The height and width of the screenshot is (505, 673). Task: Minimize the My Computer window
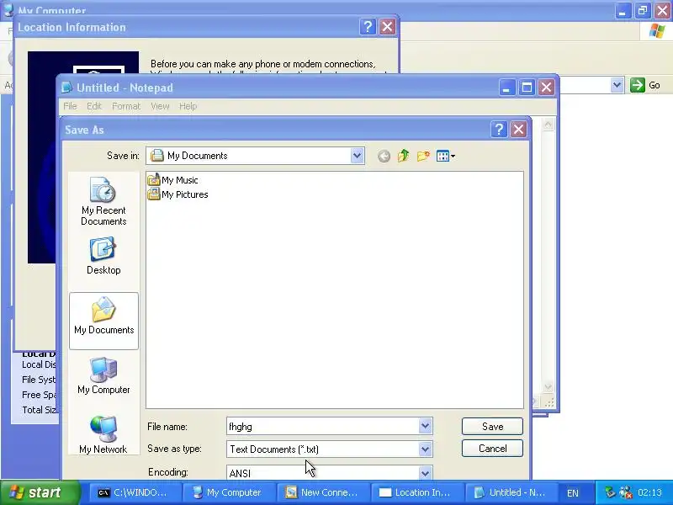623,11
